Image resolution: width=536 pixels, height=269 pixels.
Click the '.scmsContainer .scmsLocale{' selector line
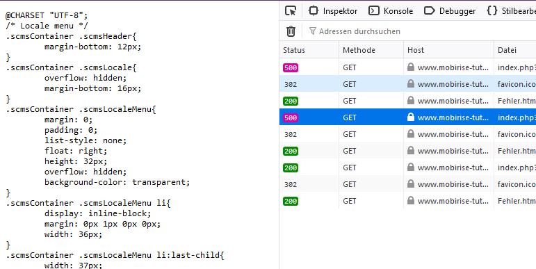(x=71, y=67)
